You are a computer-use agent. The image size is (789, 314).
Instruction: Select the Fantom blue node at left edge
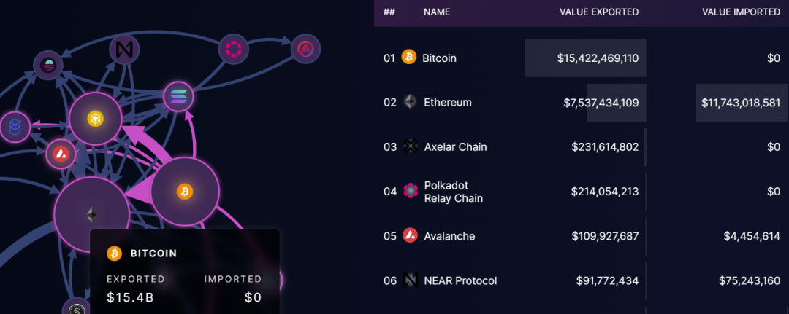point(15,127)
